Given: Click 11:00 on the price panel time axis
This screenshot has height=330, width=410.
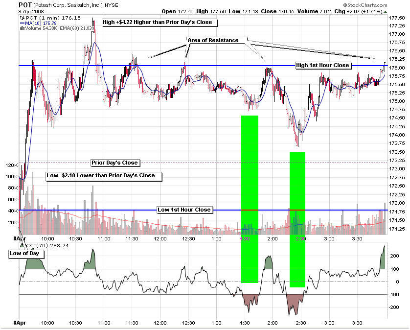Looking at the screenshot, I should (x=104, y=238).
